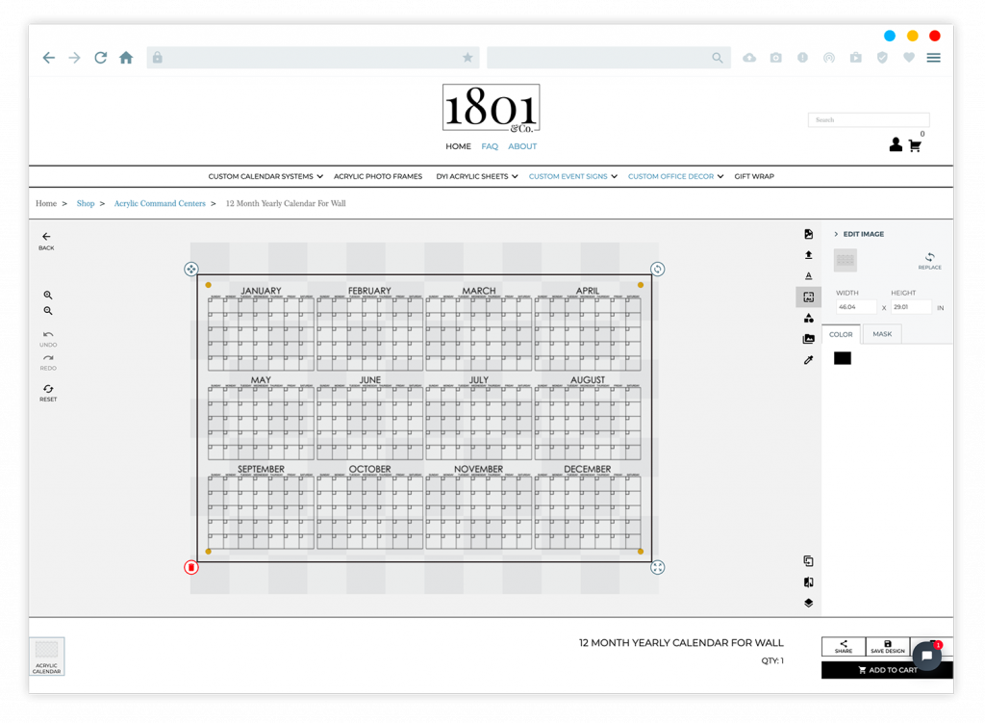
Task: Click the Home breadcrumb
Action: (46, 204)
